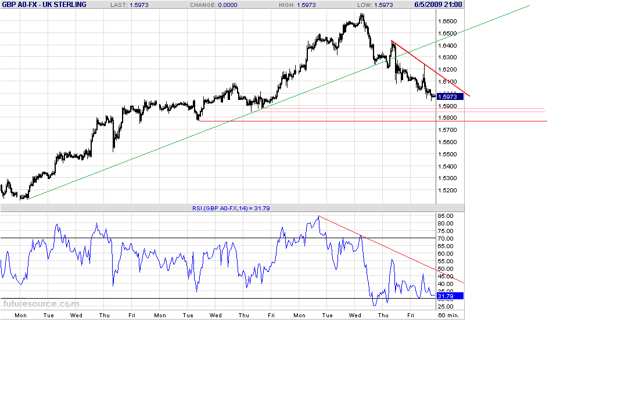Select the 85.00 RSI axis label
The width and height of the screenshot is (632, 405).
click(x=446, y=216)
